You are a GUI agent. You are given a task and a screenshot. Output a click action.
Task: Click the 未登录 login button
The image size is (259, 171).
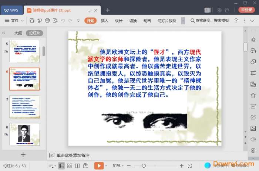click(x=247, y=10)
